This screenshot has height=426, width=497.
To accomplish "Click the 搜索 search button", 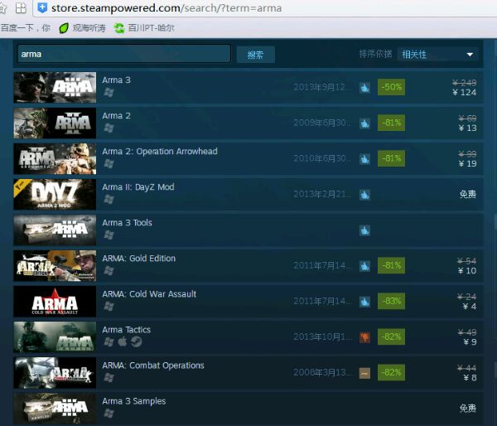I will click(255, 55).
